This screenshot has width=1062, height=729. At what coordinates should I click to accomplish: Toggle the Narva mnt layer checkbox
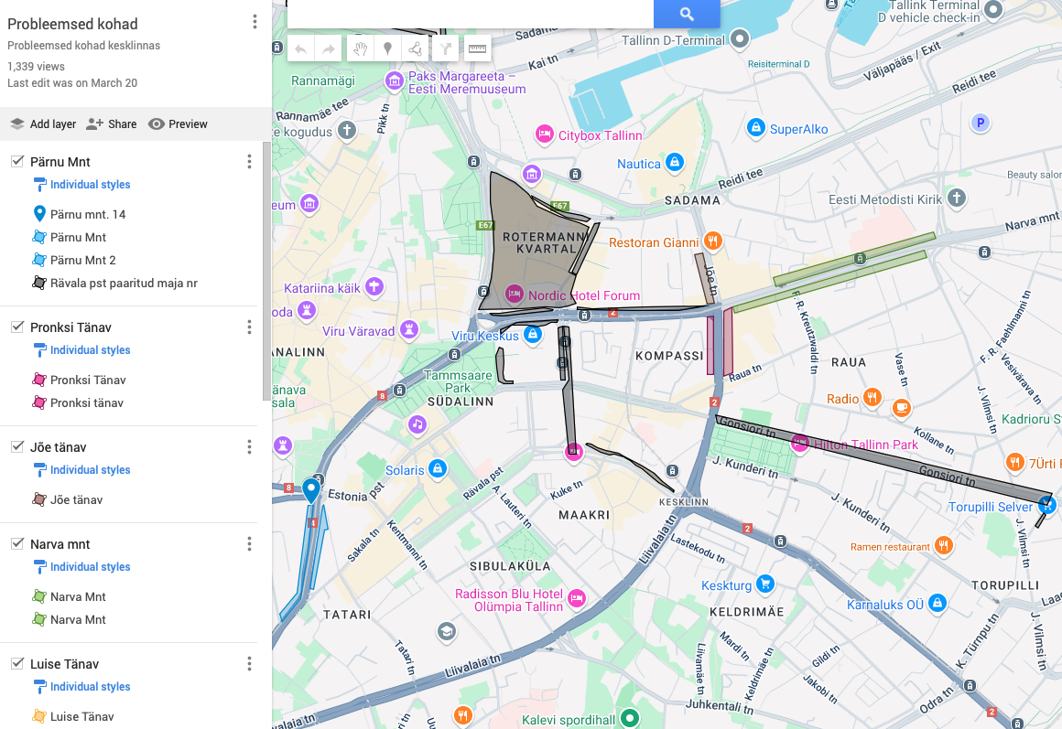coord(17,543)
